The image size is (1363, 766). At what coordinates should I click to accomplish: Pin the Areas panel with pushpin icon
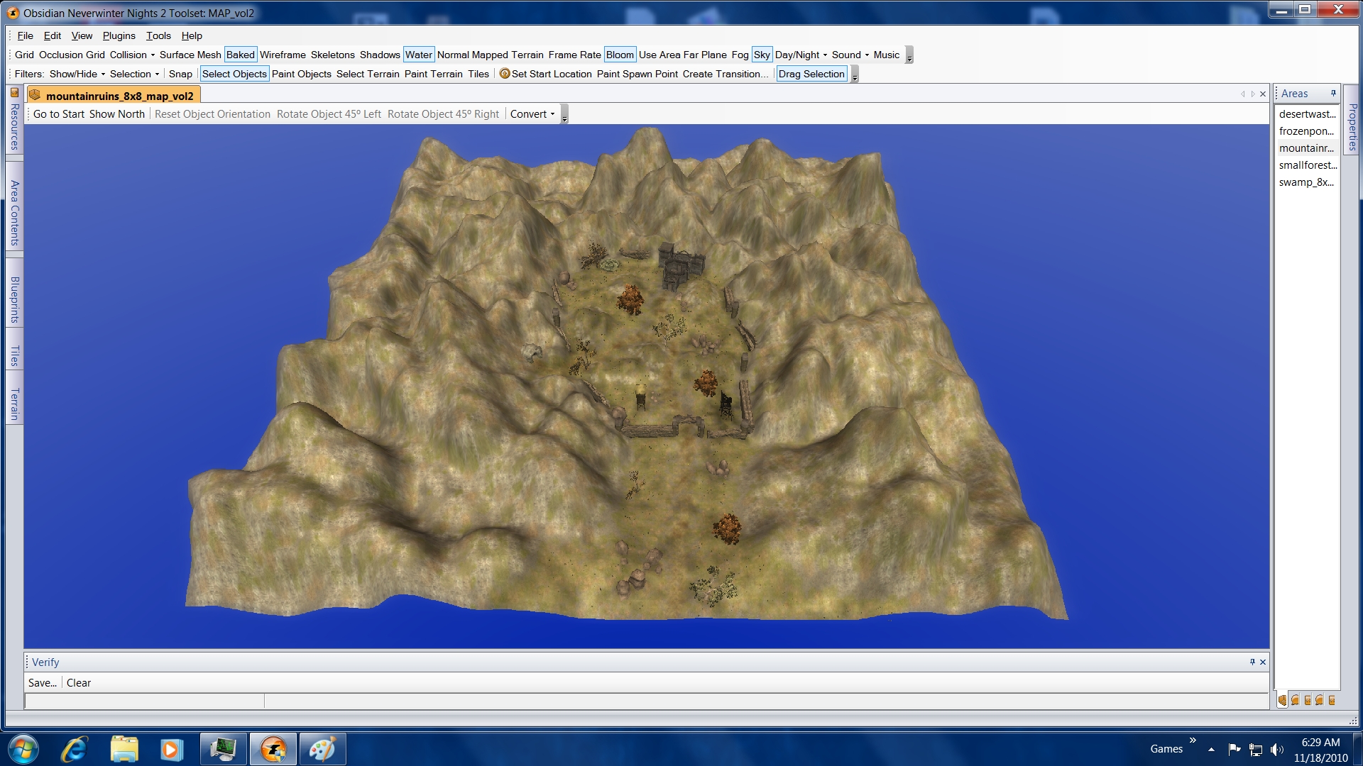click(x=1333, y=93)
